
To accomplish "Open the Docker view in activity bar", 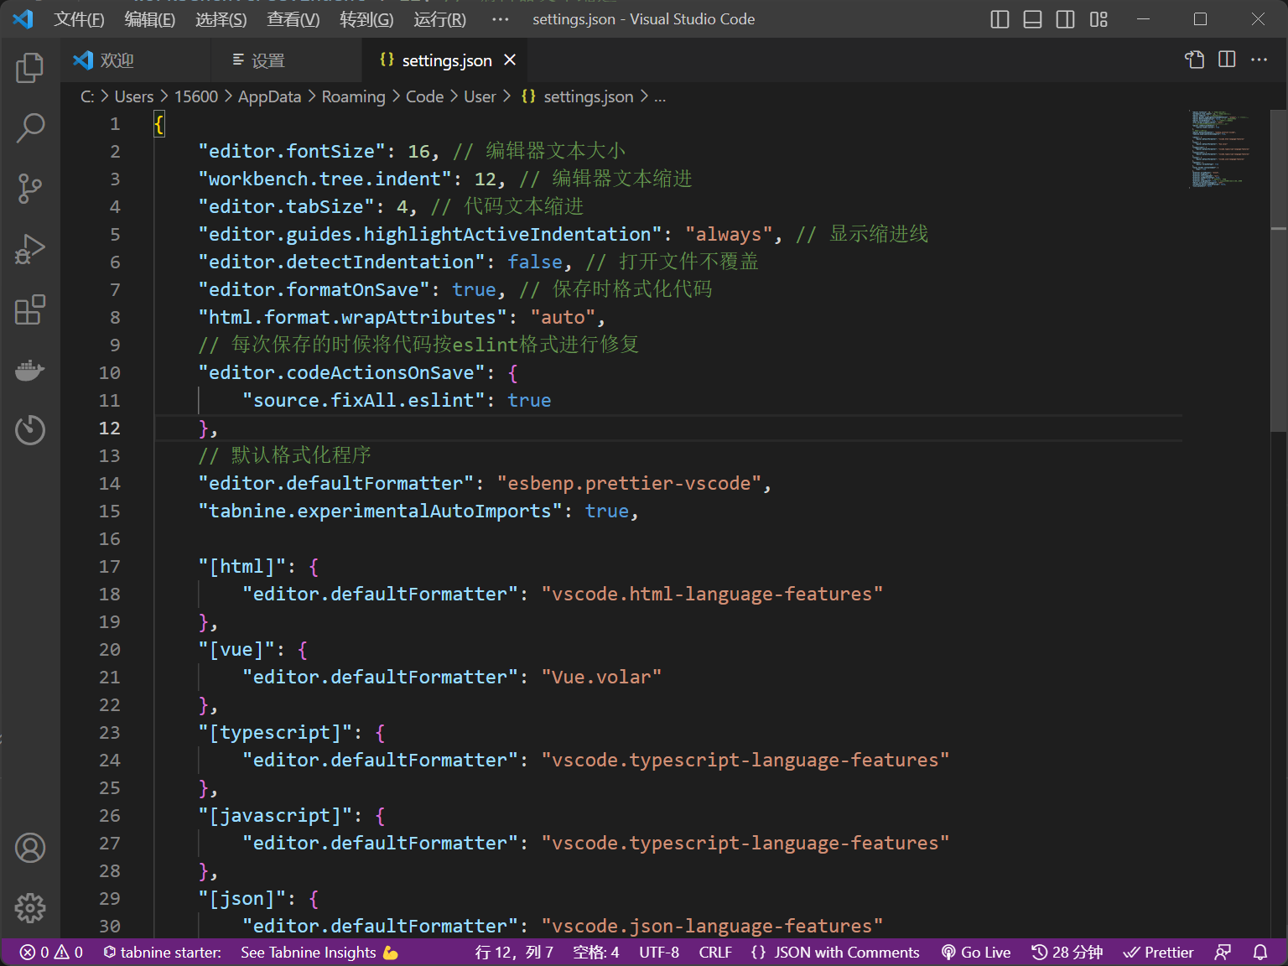I will click(x=30, y=370).
